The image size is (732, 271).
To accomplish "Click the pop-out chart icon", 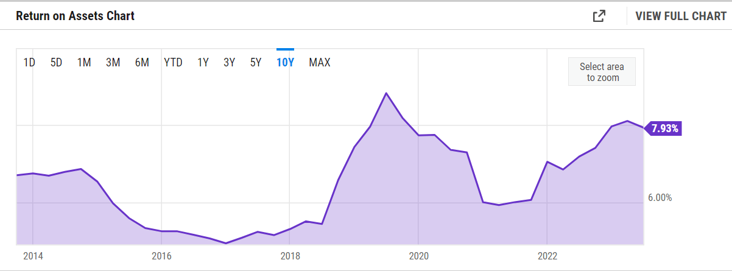I will coord(599,16).
